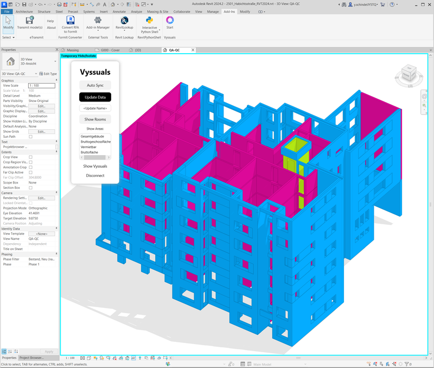Open Interactive Python Shell
The image size is (434, 368).
[150, 24]
